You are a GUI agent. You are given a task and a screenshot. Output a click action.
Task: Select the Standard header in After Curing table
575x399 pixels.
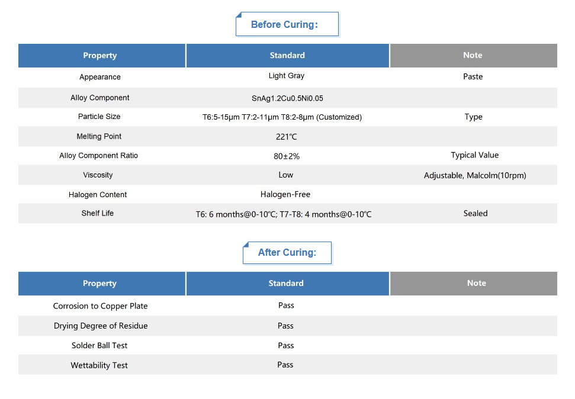(x=288, y=284)
